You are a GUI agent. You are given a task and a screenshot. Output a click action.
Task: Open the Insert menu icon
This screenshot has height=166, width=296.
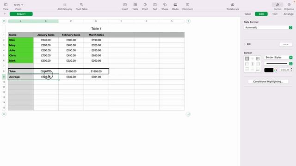(x=125, y=5)
